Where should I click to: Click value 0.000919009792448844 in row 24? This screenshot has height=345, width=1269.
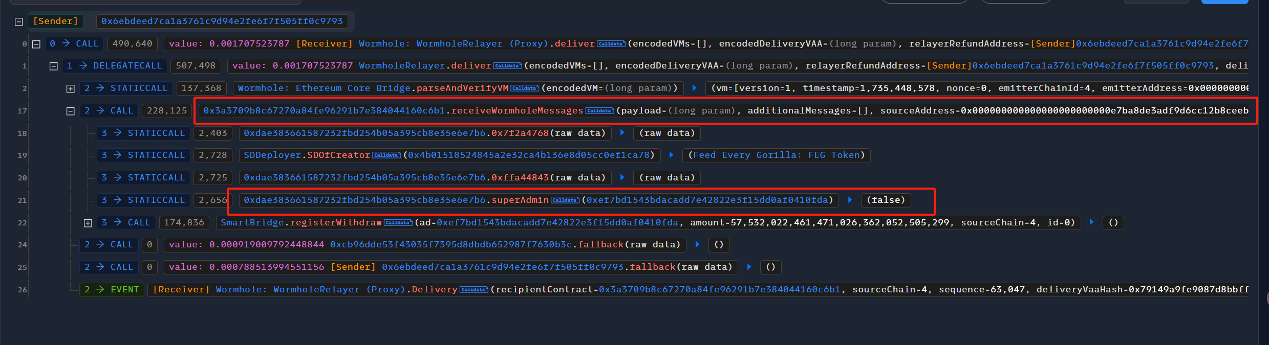pyautogui.click(x=267, y=245)
